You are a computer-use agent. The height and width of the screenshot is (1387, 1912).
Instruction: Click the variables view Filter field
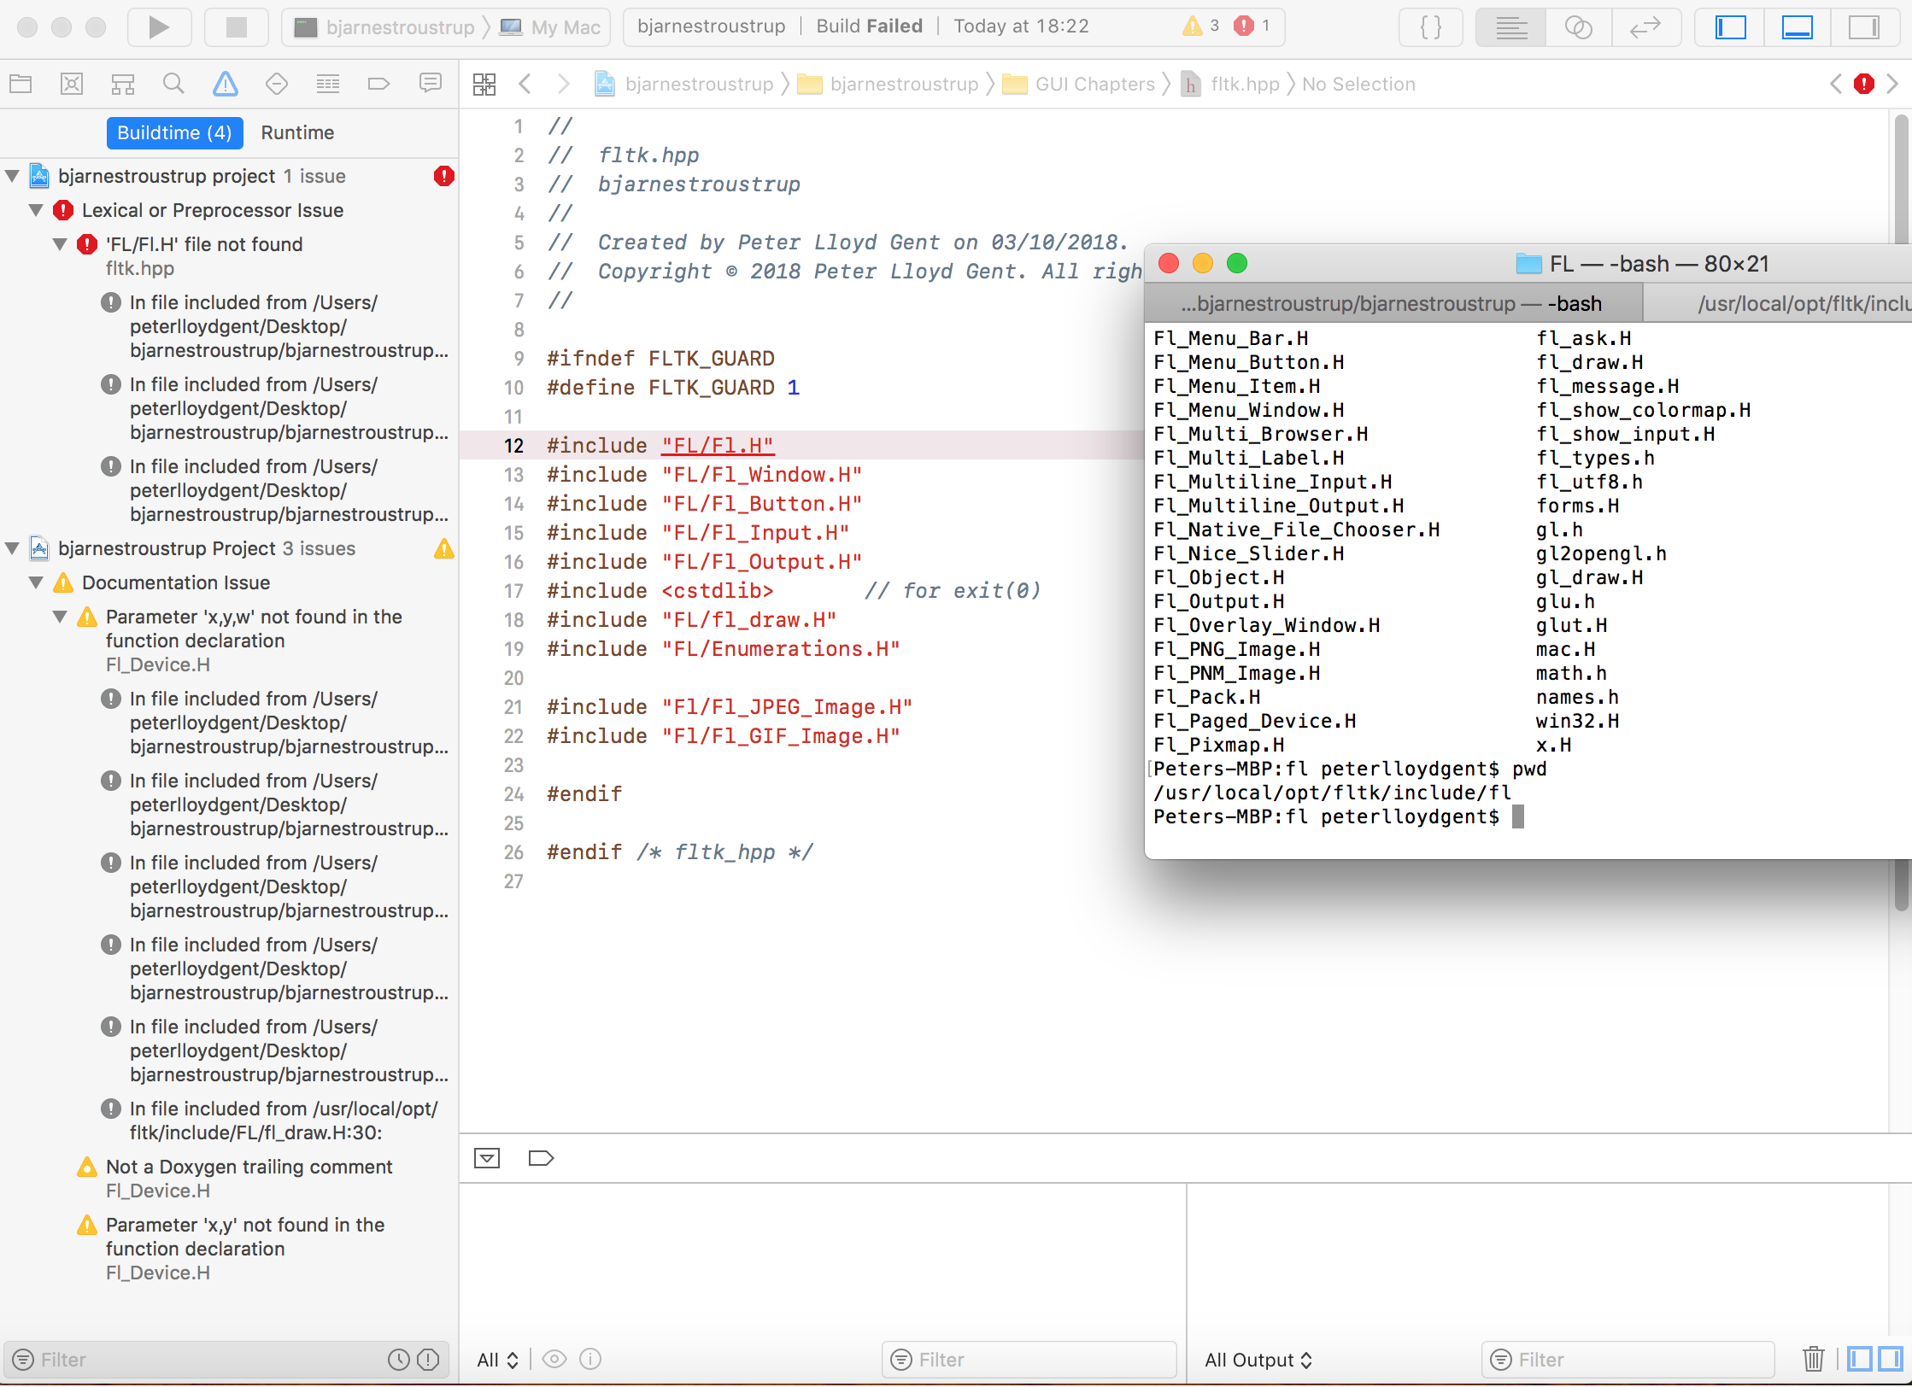click(x=1029, y=1359)
